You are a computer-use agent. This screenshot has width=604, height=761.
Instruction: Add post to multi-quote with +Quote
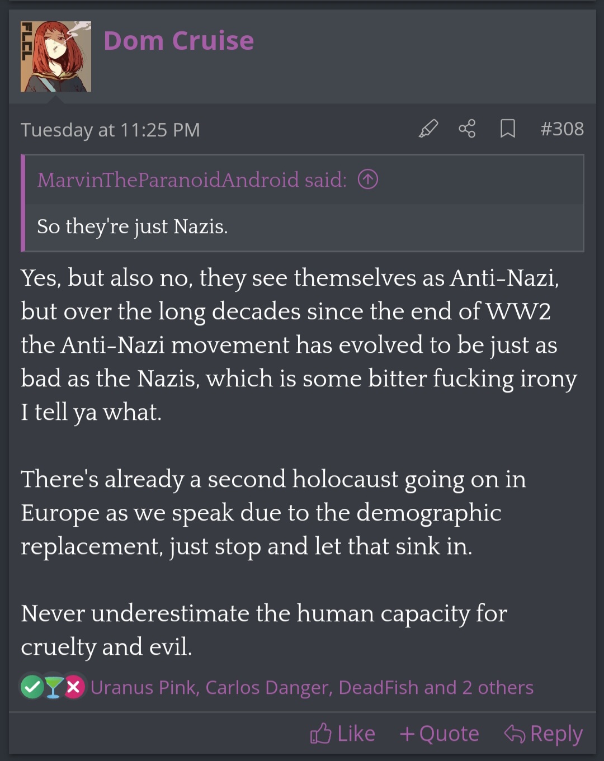click(440, 734)
